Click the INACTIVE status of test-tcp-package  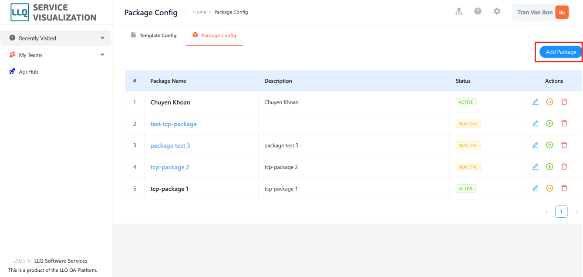click(x=468, y=124)
